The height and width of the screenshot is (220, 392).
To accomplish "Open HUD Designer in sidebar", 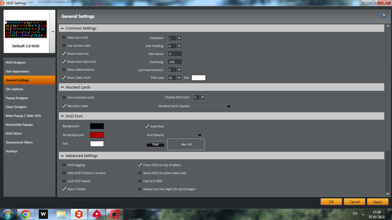I will [29, 62].
